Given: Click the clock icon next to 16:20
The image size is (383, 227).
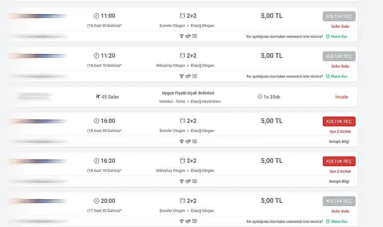Looking at the screenshot, I should click(x=96, y=161).
